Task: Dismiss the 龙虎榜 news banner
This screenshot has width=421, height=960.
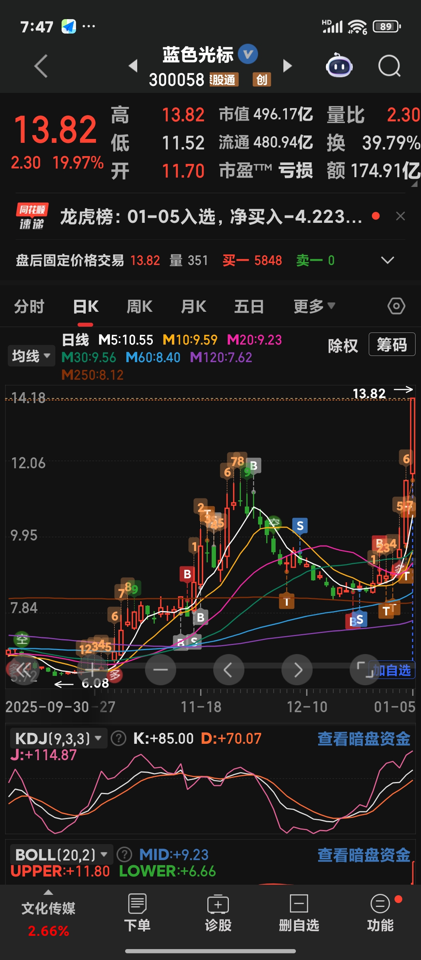Action: pyautogui.click(x=400, y=216)
